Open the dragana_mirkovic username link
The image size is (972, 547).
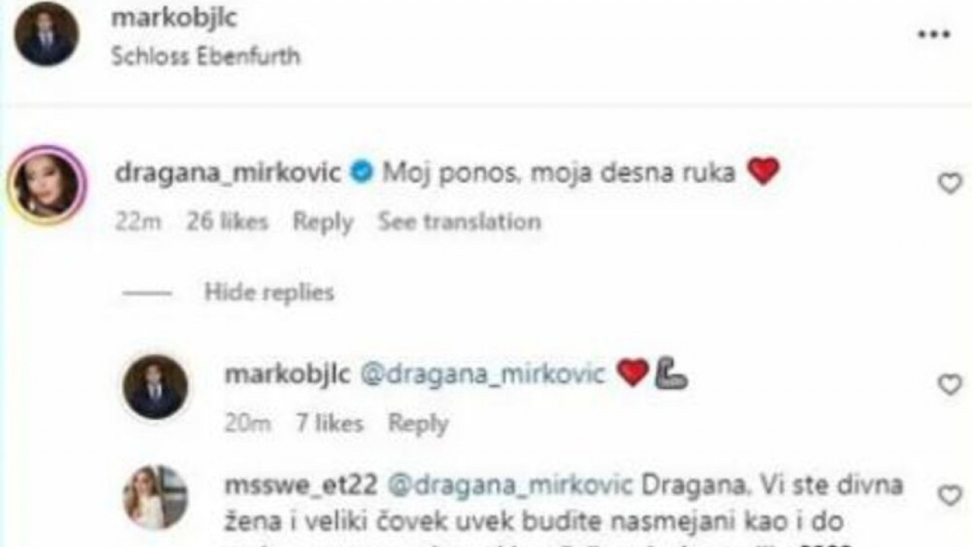(228, 173)
